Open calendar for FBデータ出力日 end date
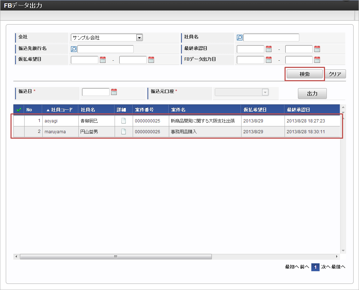This screenshot has height=290, width=359. tap(317, 60)
